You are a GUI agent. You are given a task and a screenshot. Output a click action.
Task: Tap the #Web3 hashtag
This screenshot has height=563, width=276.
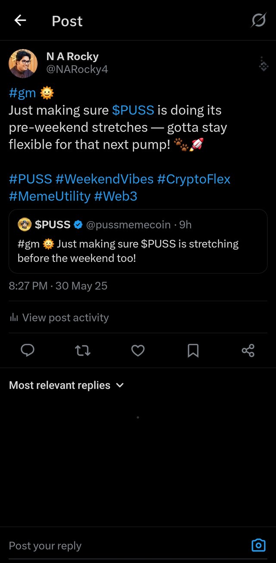(x=116, y=196)
